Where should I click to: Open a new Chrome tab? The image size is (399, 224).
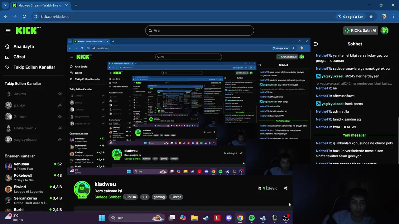click(x=76, y=5)
